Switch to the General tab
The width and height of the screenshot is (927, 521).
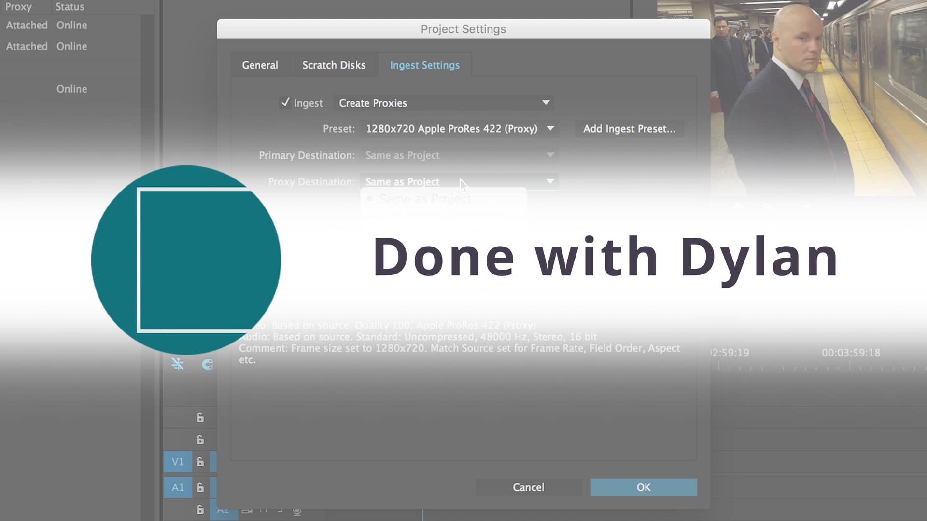260,65
